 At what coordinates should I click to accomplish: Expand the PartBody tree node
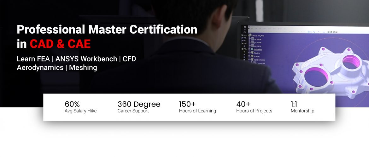point(249,49)
